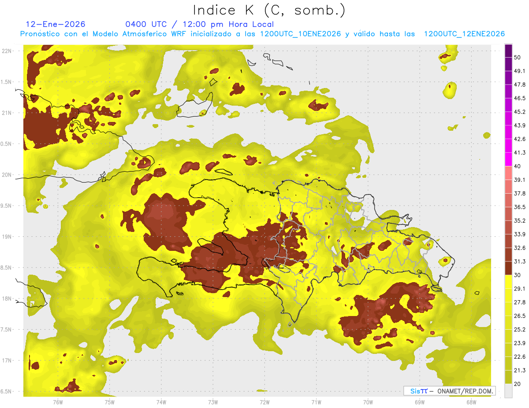Click the latitude label 19N

(7, 237)
